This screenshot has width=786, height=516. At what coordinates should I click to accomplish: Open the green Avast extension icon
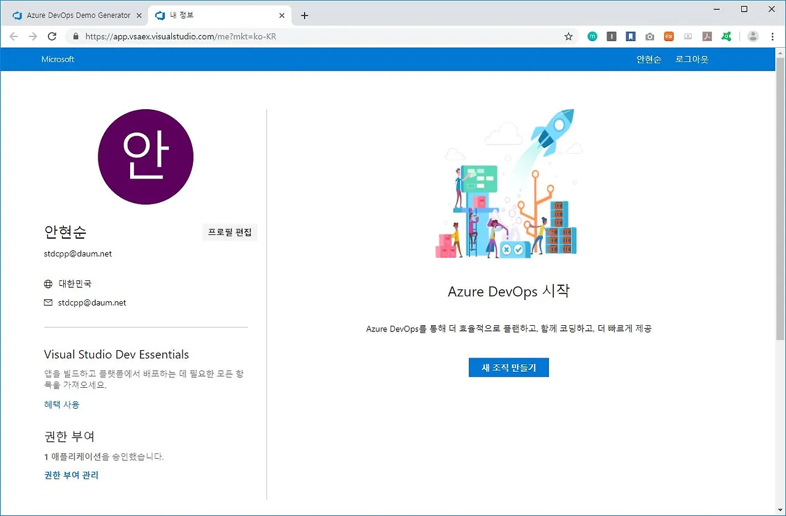pyautogui.click(x=726, y=36)
